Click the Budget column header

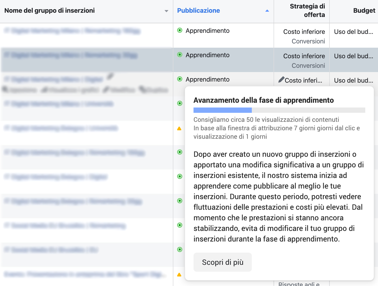pyautogui.click(x=364, y=11)
